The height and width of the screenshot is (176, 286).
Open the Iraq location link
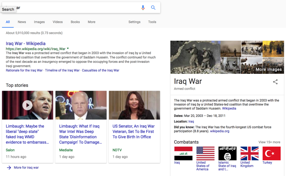coord(191,122)
